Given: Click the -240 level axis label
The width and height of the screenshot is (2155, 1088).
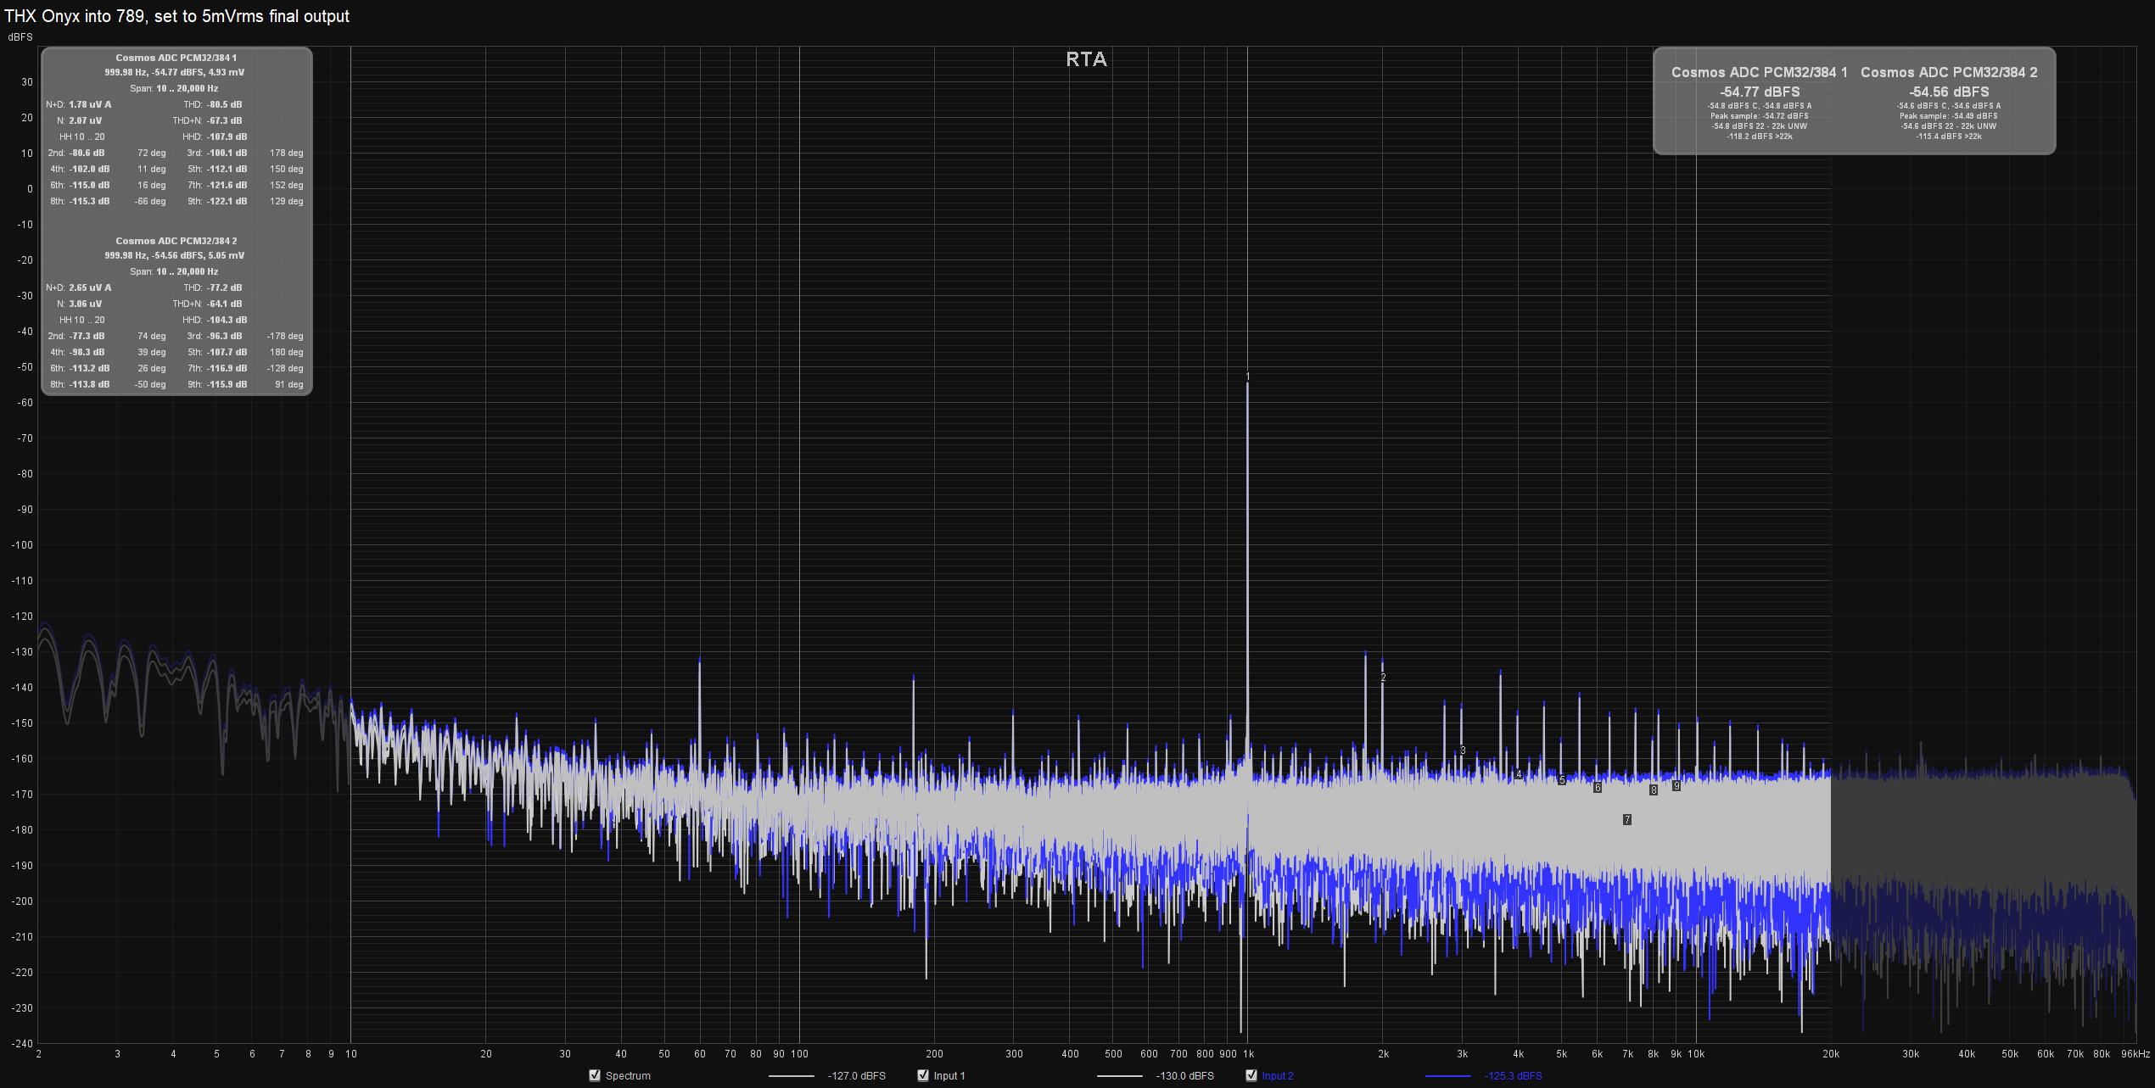Looking at the screenshot, I should [x=22, y=1044].
